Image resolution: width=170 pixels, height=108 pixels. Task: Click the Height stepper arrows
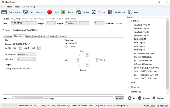coord(39,48)
